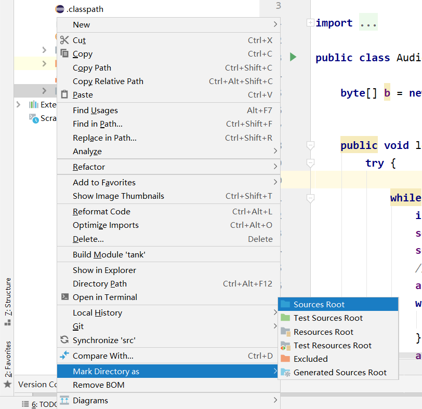This screenshot has height=409, width=422.
Task: Click the Paste clipboard icon
Action: 64,94
